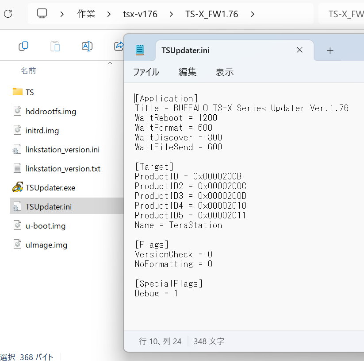Select the TS folder
Screen dimensions: 364x361
pos(30,92)
